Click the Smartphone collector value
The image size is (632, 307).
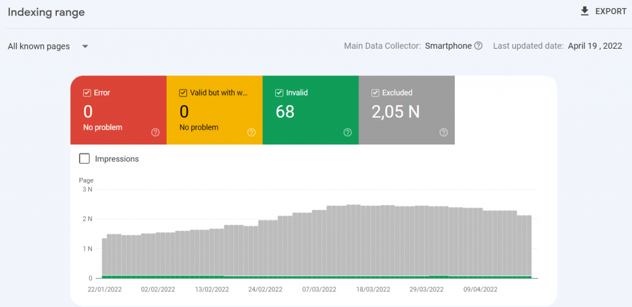[x=448, y=46]
